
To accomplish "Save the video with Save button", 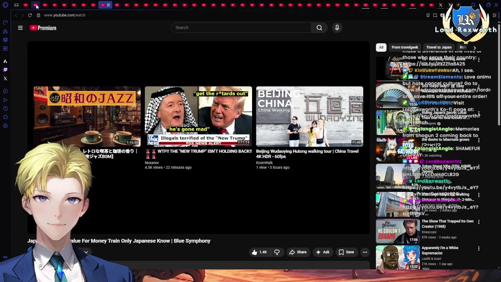I will (x=346, y=252).
